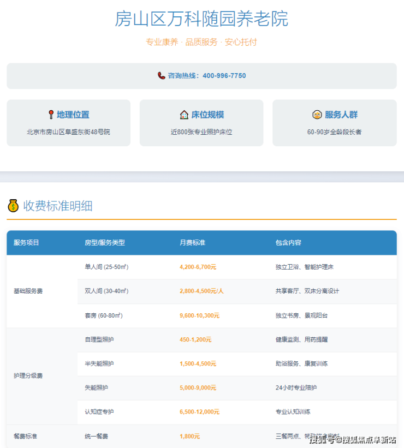404x448 pixels.
Task: Click the red phone icon beside 咨询热线
Action: coord(161,76)
